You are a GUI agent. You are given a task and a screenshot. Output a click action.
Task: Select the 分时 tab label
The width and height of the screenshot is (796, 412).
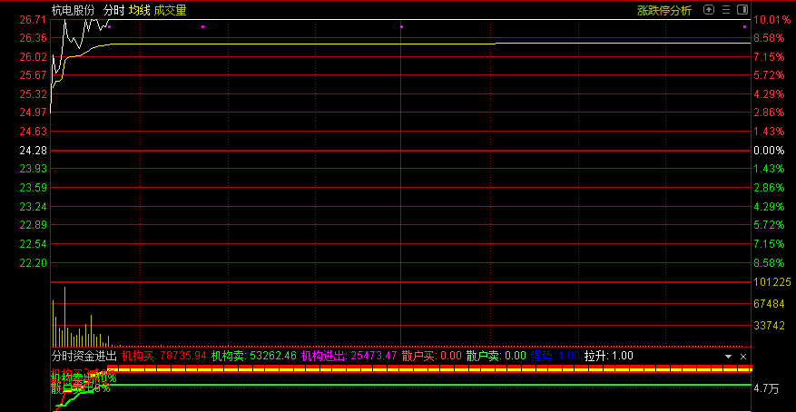[113, 11]
